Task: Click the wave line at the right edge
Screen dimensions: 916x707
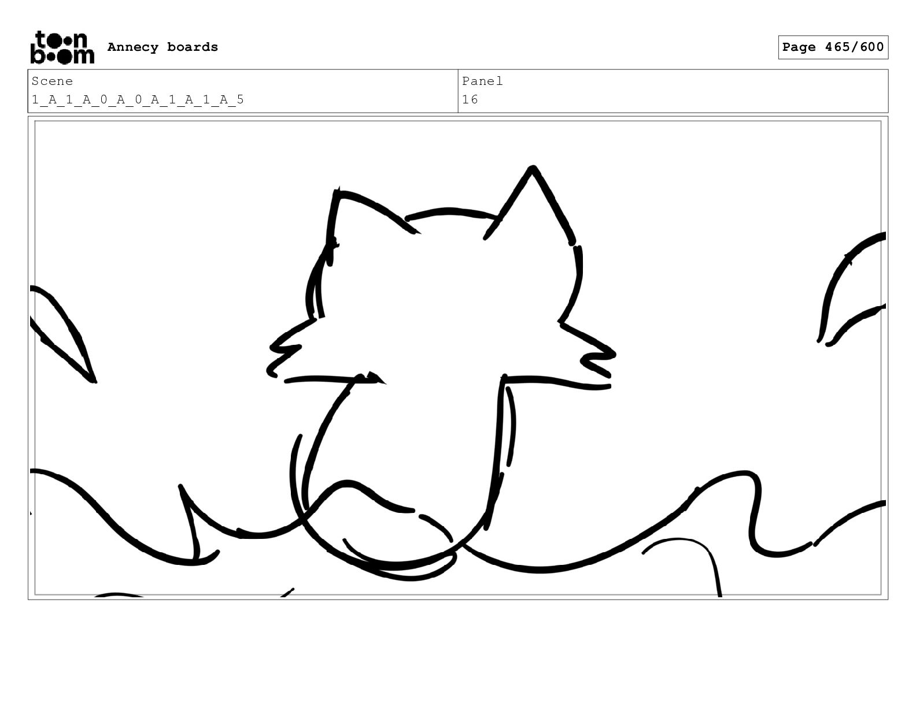Action: (x=850, y=522)
